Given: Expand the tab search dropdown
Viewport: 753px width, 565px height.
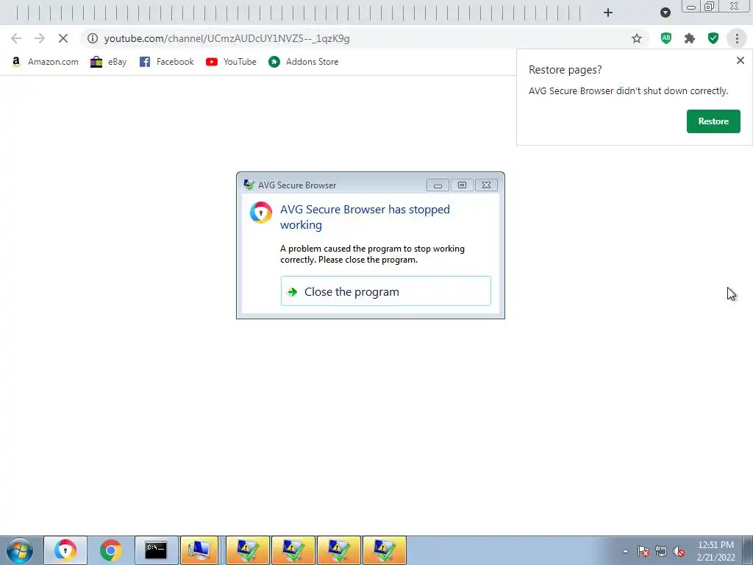Looking at the screenshot, I should [x=665, y=13].
